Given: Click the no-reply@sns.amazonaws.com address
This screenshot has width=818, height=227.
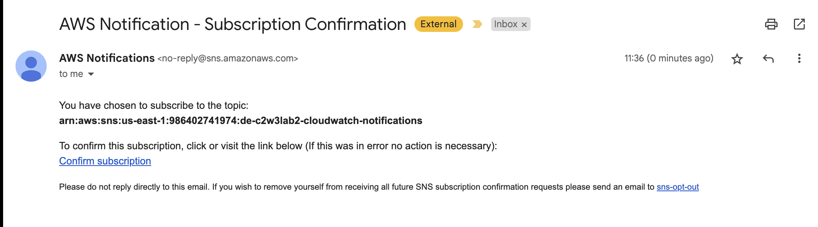Looking at the screenshot, I should pyautogui.click(x=227, y=58).
